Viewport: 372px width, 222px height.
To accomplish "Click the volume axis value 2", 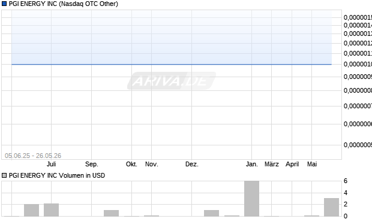I will [x=346, y=204].
